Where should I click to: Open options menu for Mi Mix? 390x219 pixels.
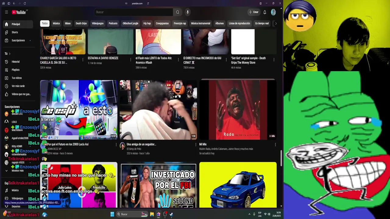click(275, 145)
